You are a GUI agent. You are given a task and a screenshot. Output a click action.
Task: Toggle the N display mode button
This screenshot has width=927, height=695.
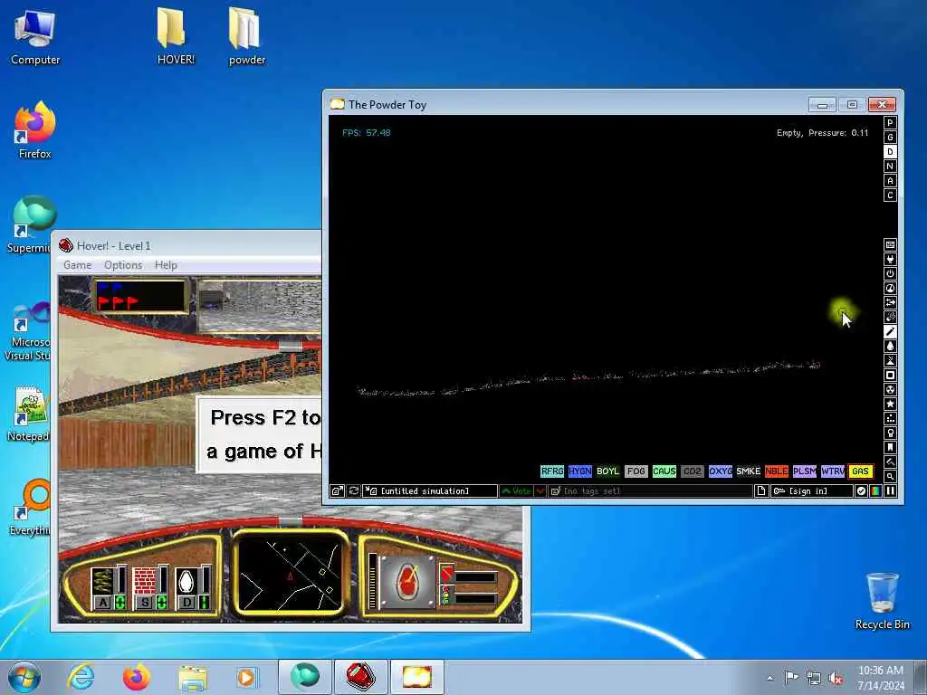890,167
